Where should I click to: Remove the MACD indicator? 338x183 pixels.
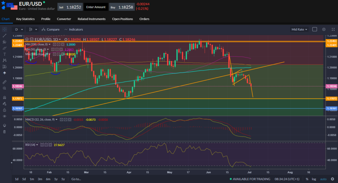(x=70, y=119)
